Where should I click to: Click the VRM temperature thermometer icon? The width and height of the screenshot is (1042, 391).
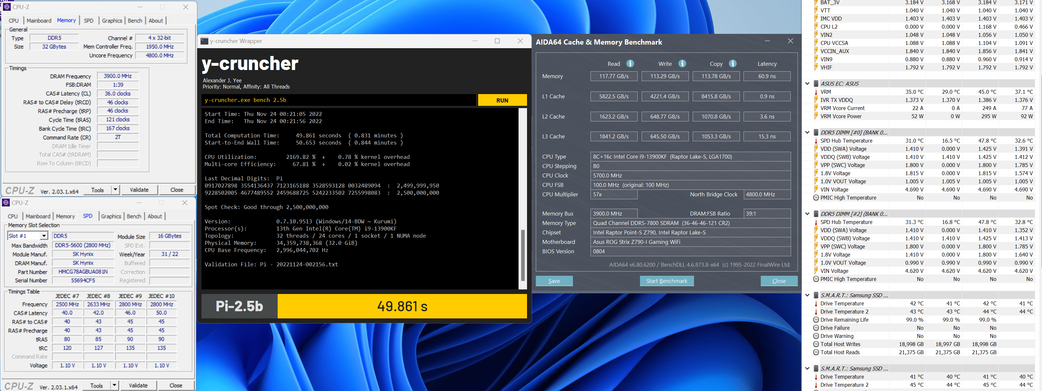pyautogui.click(x=816, y=92)
